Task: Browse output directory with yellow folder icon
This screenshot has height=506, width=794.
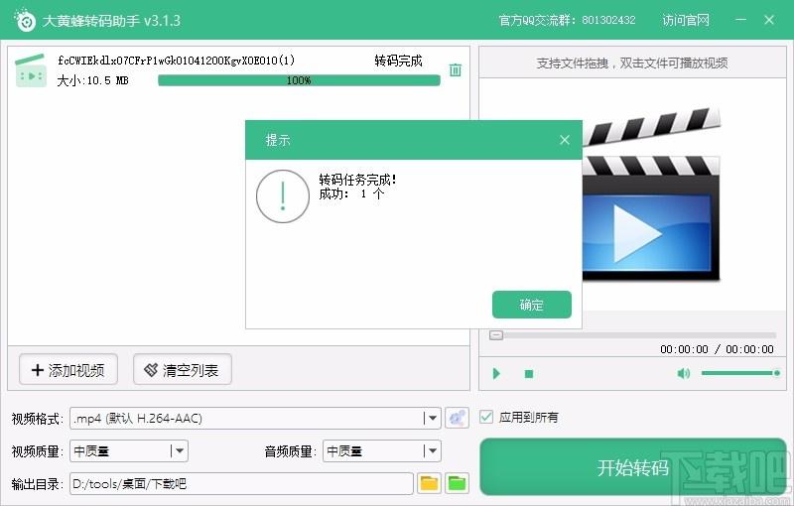Action: [429, 483]
